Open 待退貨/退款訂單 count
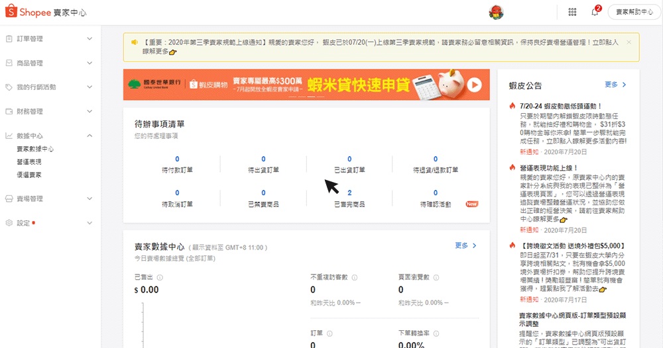Image resolution: width=663 pixels, height=348 pixels. pos(436,159)
